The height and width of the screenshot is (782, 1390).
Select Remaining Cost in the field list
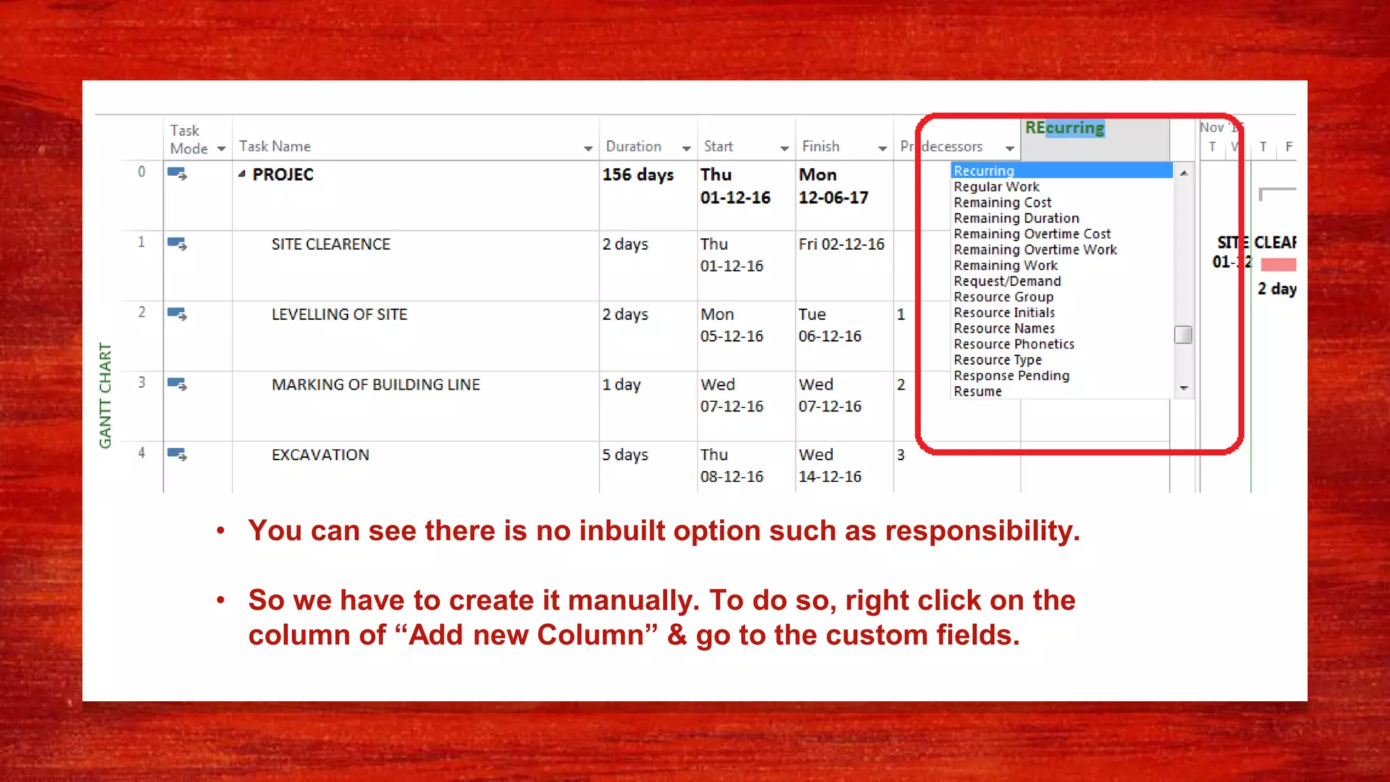pyautogui.click(x=1062, y=202)
